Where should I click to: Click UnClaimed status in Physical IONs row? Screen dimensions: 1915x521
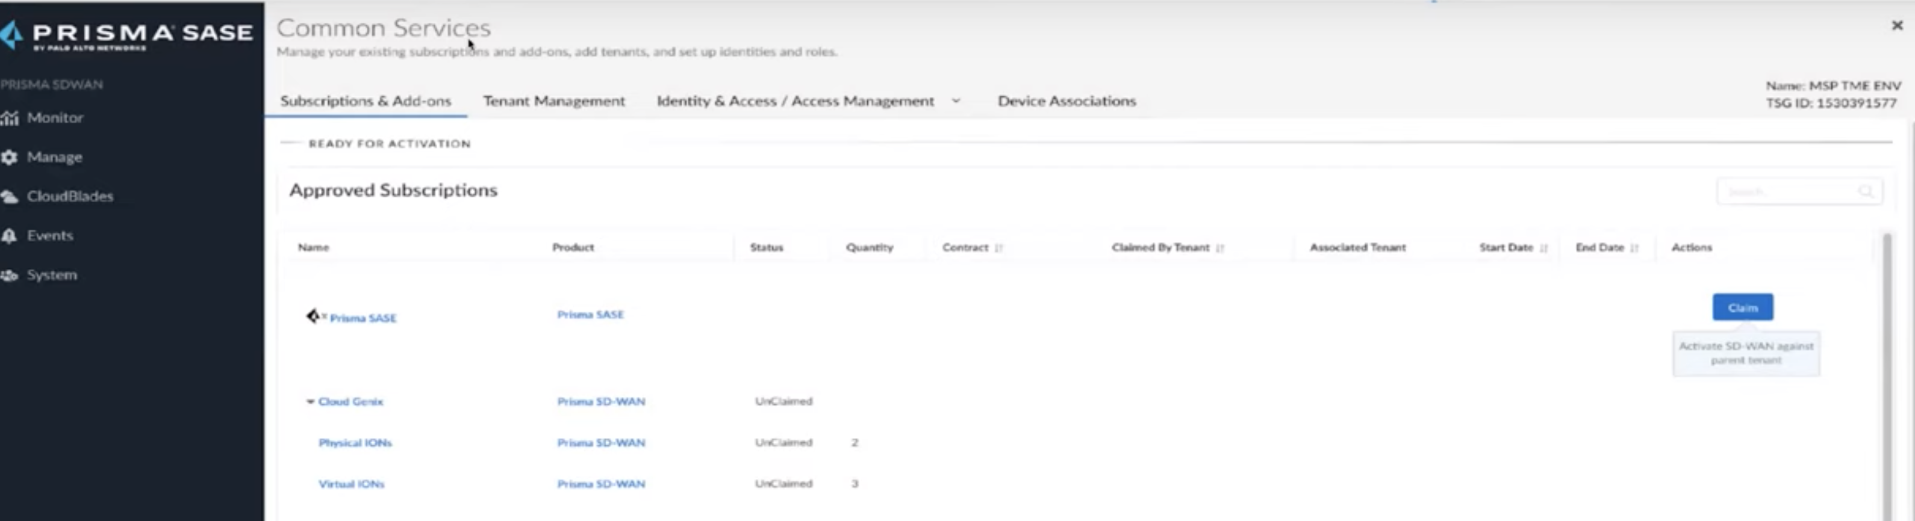pyautogui.click(x=783, y=443)
